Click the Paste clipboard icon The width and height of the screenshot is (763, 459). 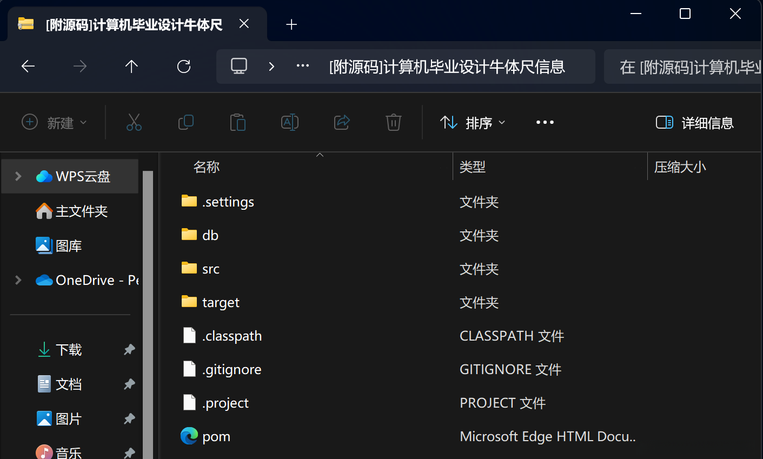tap(238, 122)
